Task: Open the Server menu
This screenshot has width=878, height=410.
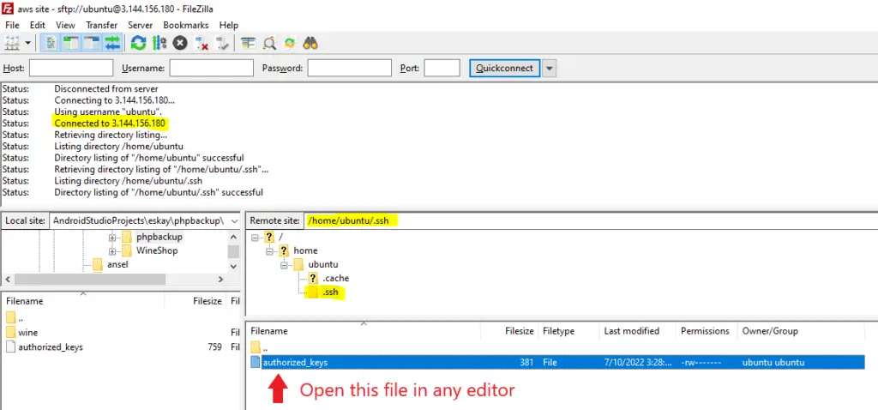Action: [140, 25]
